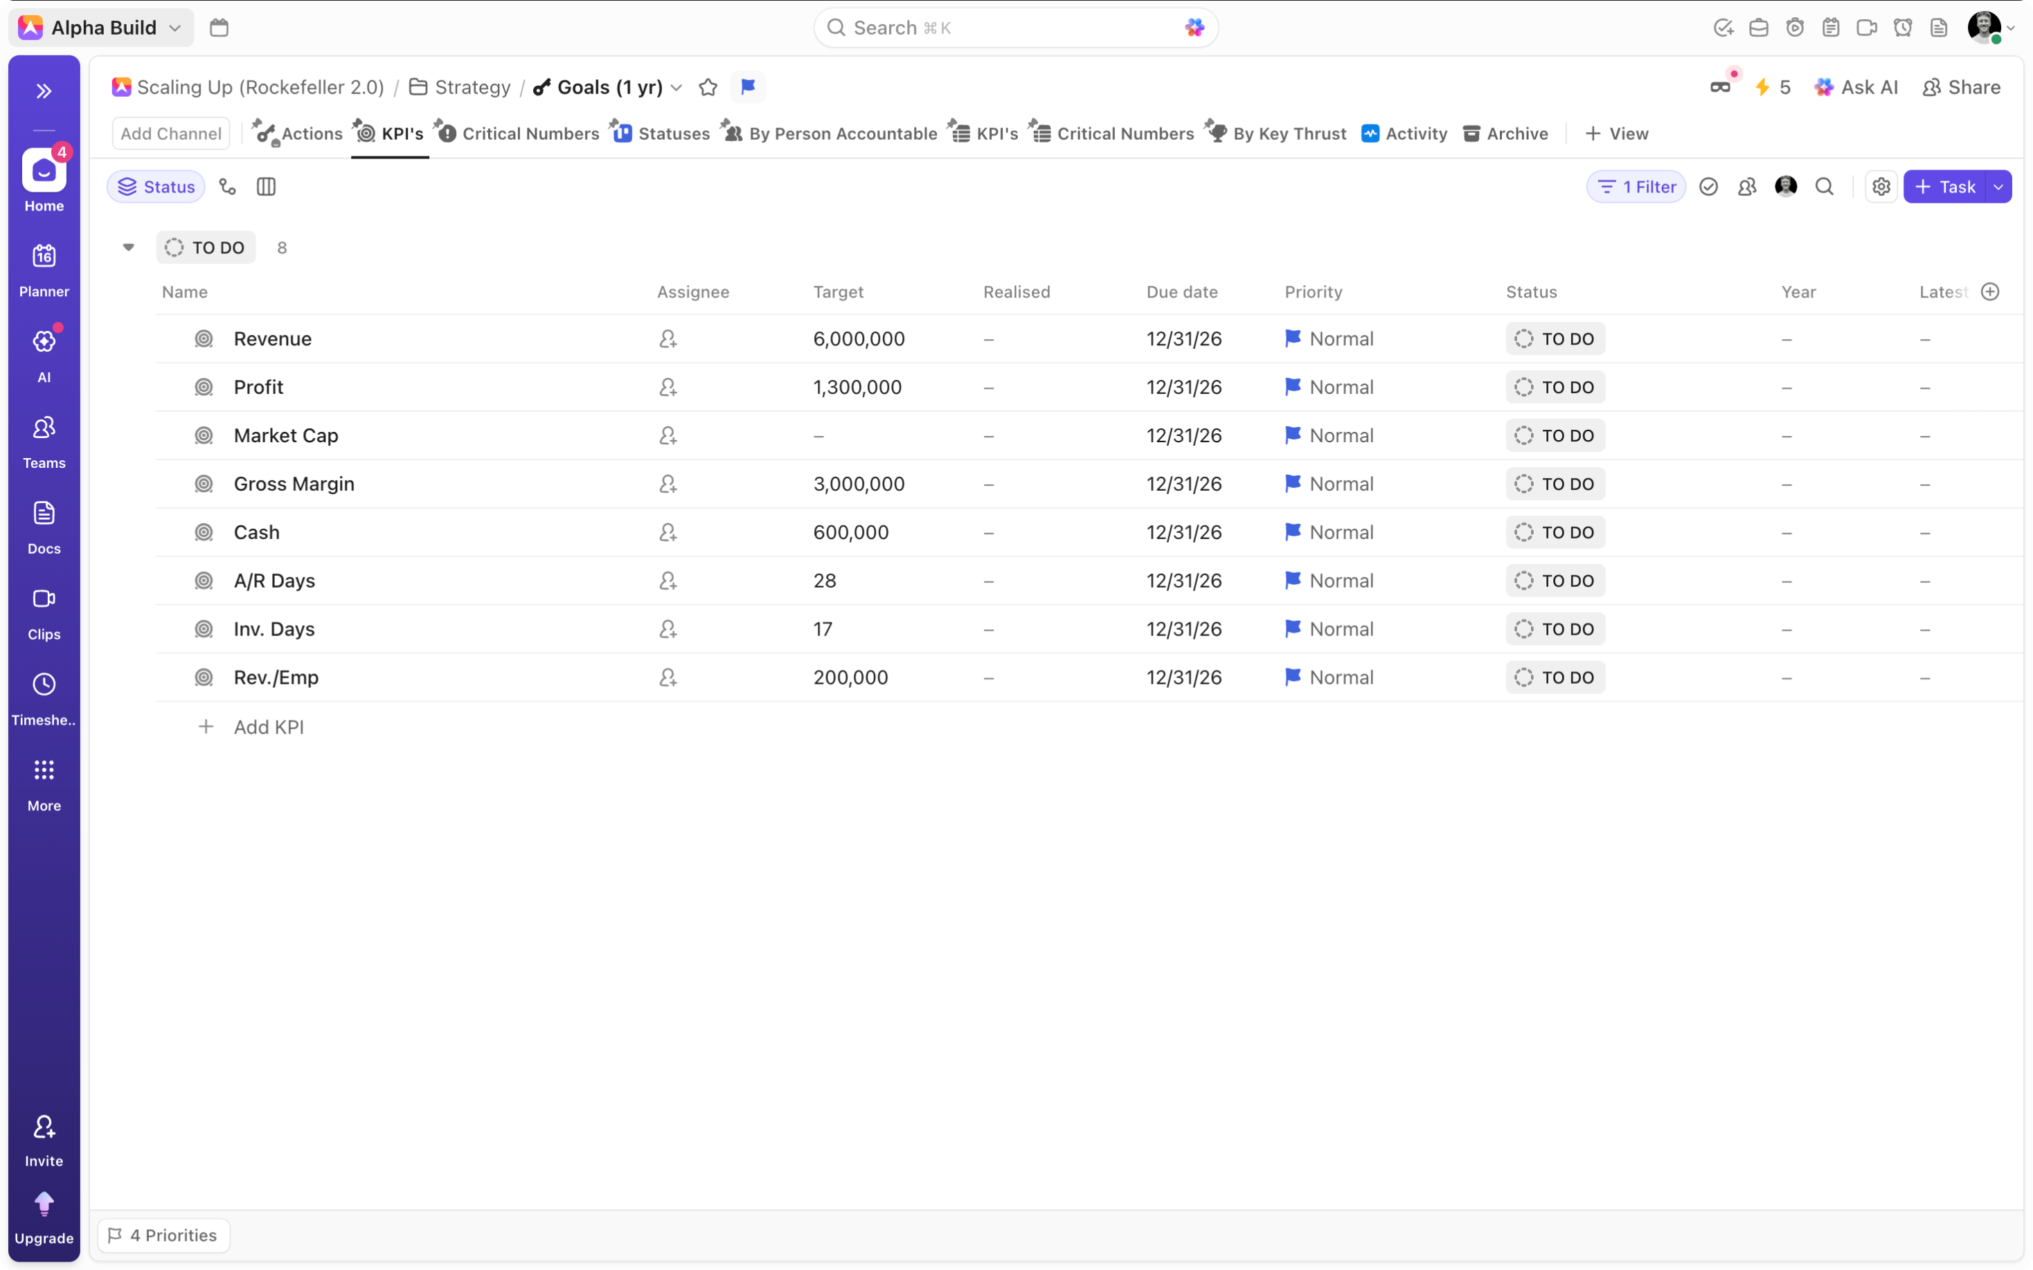The image size is (2033, 1270).
Task: Open the Alpha Build workspace dropdown
Action: click(102, 28)
